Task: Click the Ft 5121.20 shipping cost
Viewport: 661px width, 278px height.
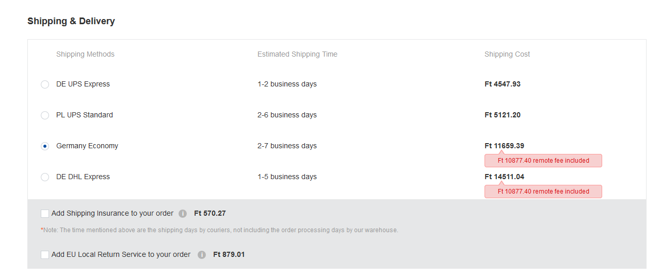Action: (503, 115)
